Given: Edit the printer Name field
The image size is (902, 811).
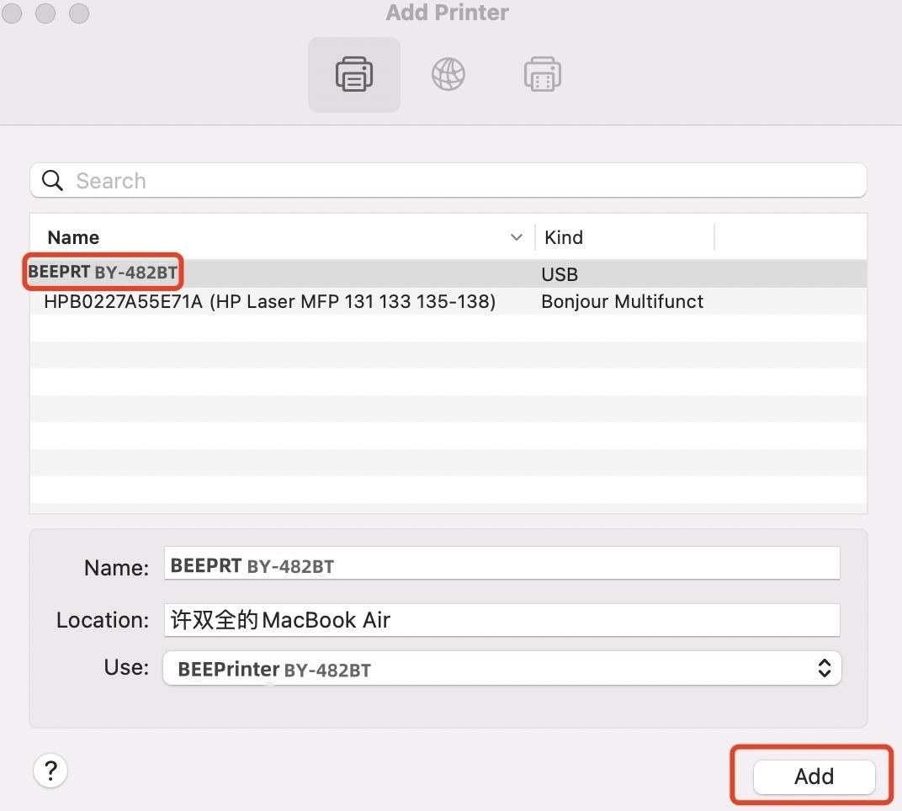Looking at the screenshot, I should 501,564.
